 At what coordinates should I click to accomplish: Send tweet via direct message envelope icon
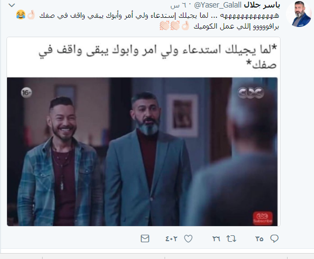pyautogui.click(x=145, y=238)
